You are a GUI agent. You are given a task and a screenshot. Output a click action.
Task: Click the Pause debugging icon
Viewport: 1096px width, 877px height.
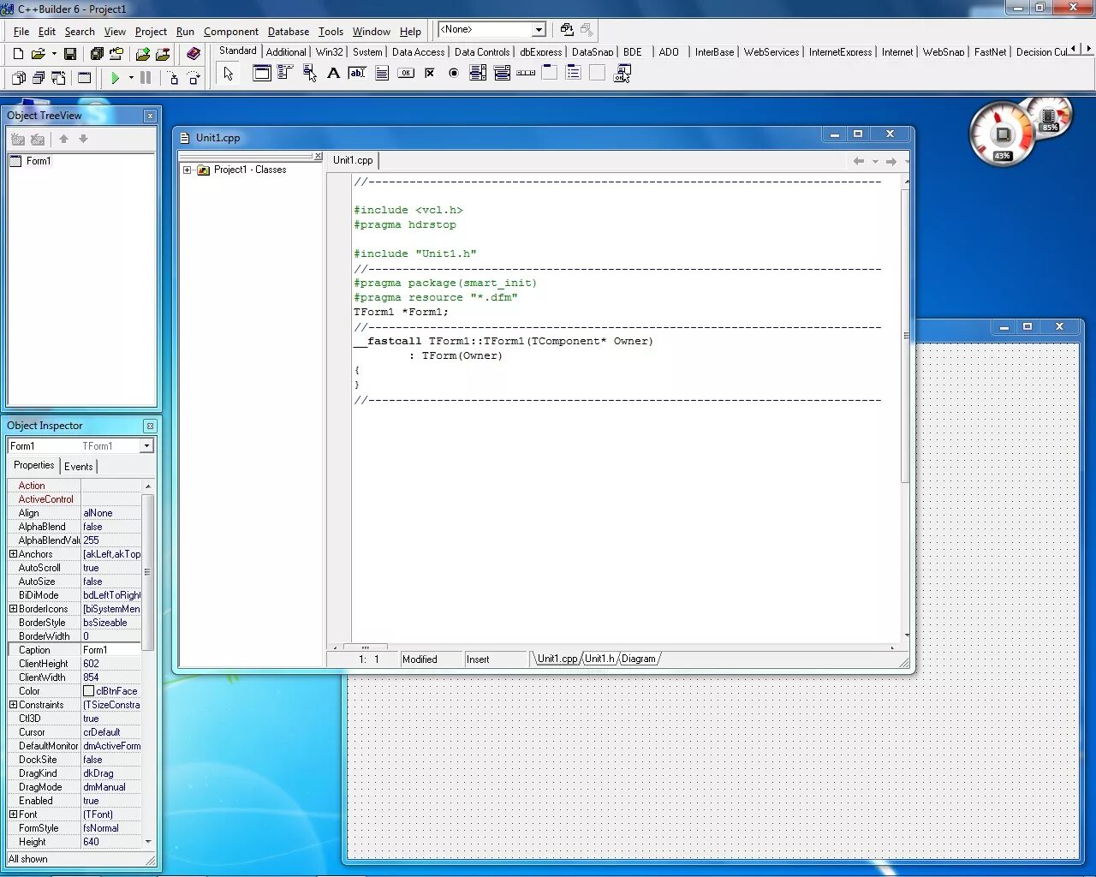pos(146,78)
